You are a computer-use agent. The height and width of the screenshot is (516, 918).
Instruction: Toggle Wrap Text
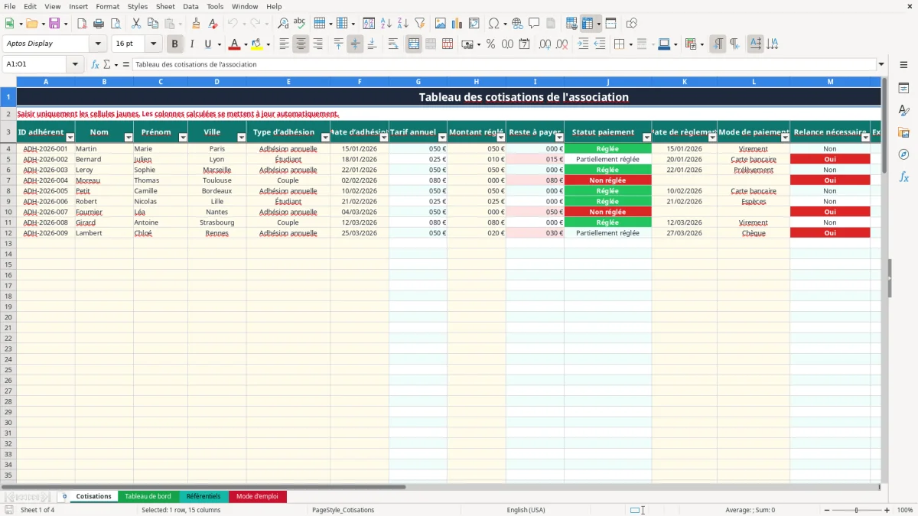click(x=392, y=44)
